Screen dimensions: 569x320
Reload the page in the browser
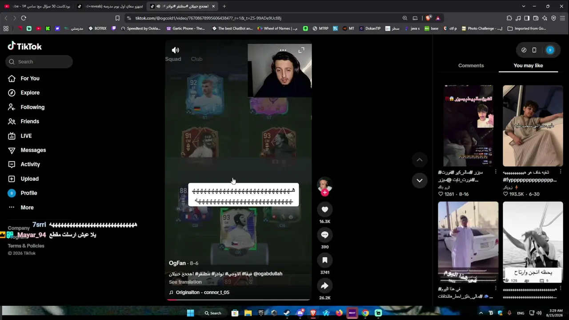coord(24,18)
